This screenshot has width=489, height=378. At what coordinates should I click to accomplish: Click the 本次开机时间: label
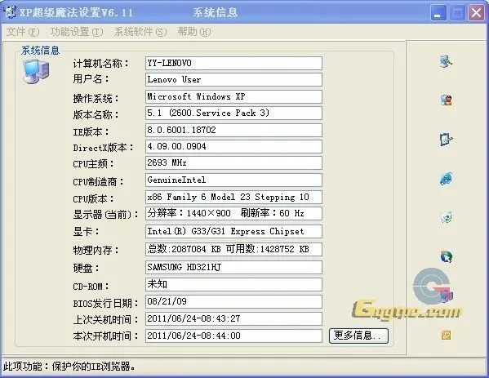106,336
